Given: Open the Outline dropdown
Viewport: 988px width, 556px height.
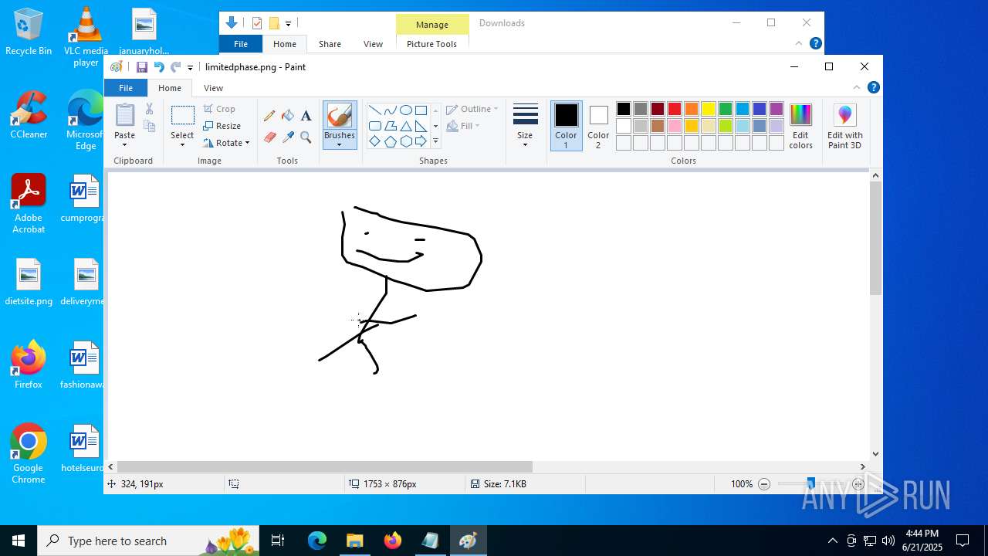Looking at the screenshot, I should click(472, 109).
